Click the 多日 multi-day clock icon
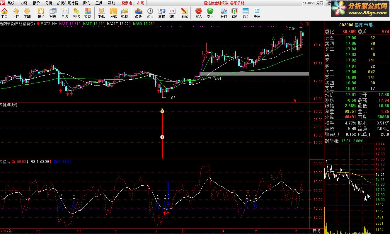The height and width of the screenshot is (234, 390). point(150,13)
